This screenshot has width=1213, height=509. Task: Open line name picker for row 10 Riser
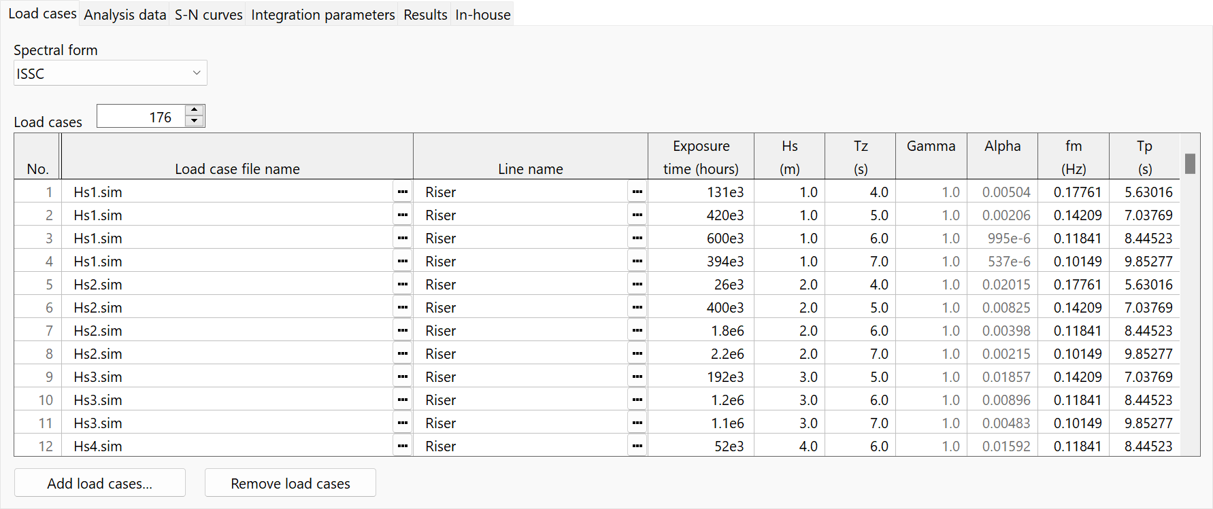[637, 400]
